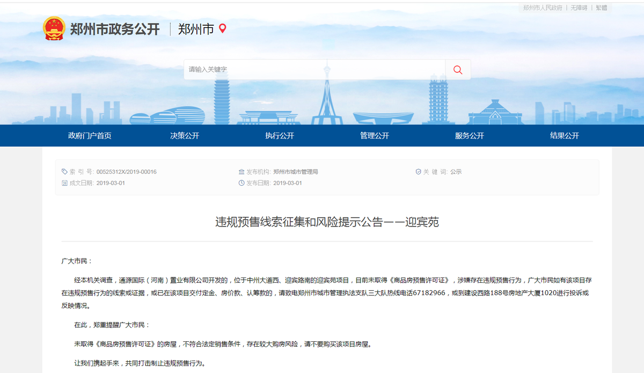Click the calendar icon beside 成文日期
Screen dimensions: 644x373
click(65, 183)
